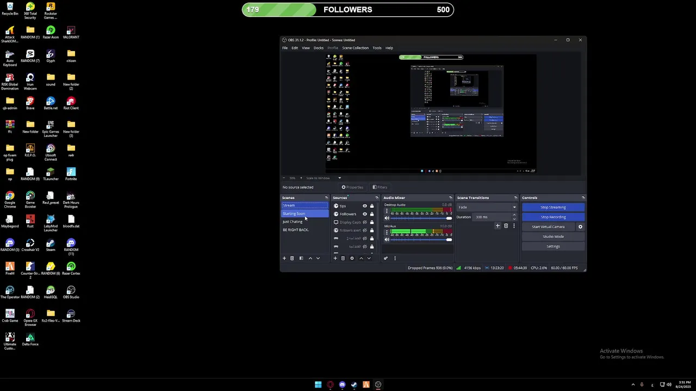
Task: Remove selected source with trash icon
Action: [x=343, y=258]
